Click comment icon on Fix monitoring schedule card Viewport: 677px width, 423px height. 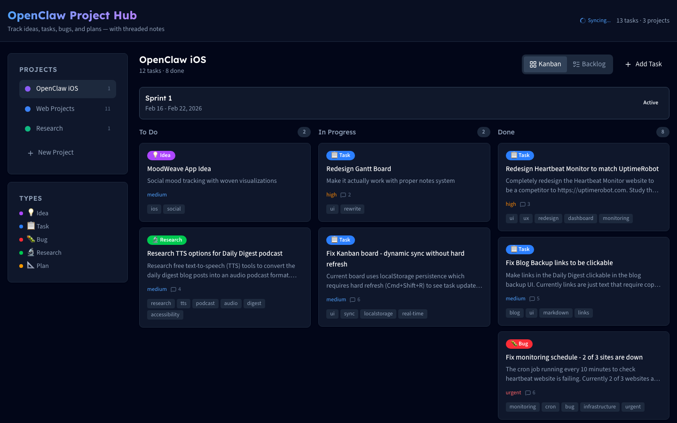(528, 393)
